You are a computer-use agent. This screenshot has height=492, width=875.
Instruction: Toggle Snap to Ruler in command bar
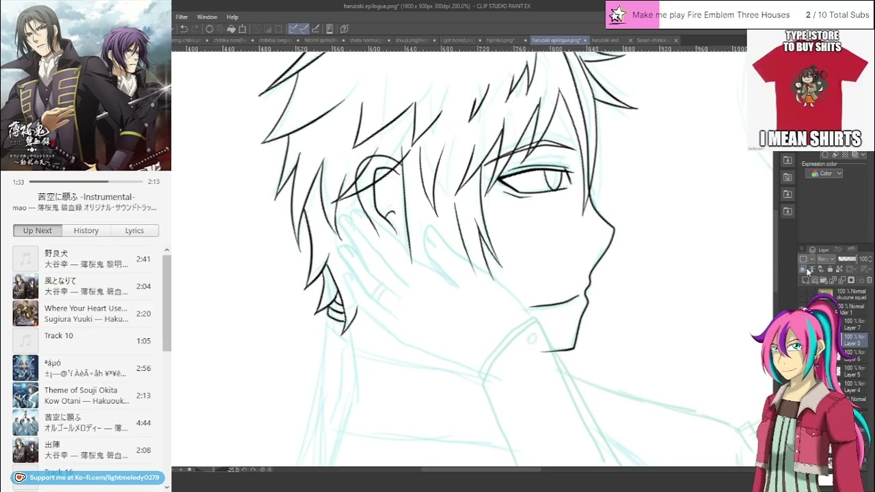[293, 29]
